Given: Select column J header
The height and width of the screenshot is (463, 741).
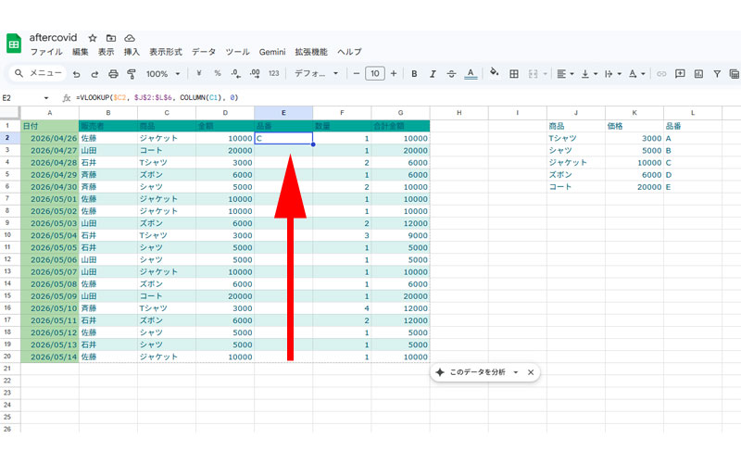Looking at the screenshot, I should point(575,113).
